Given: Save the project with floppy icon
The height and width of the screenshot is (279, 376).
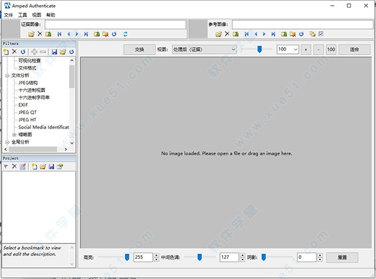Looking at the screenshot, I should (51, 166).
